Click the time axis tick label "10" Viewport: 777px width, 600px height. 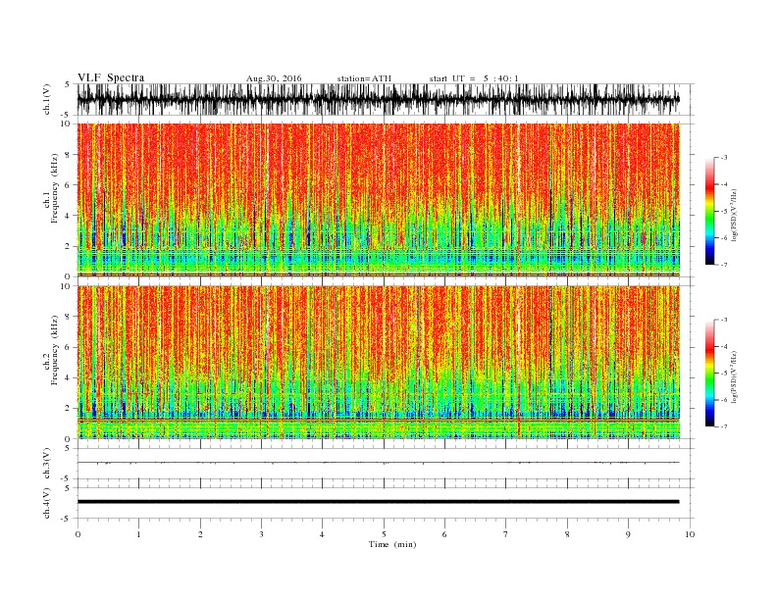[x=690, y=534]
